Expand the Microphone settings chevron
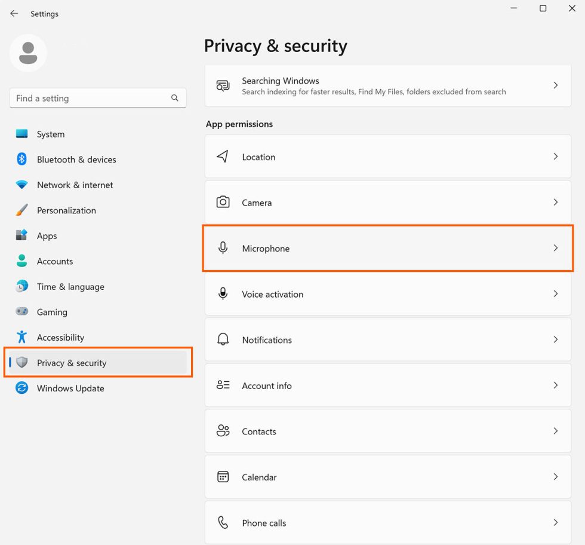 tap(555, 248)
